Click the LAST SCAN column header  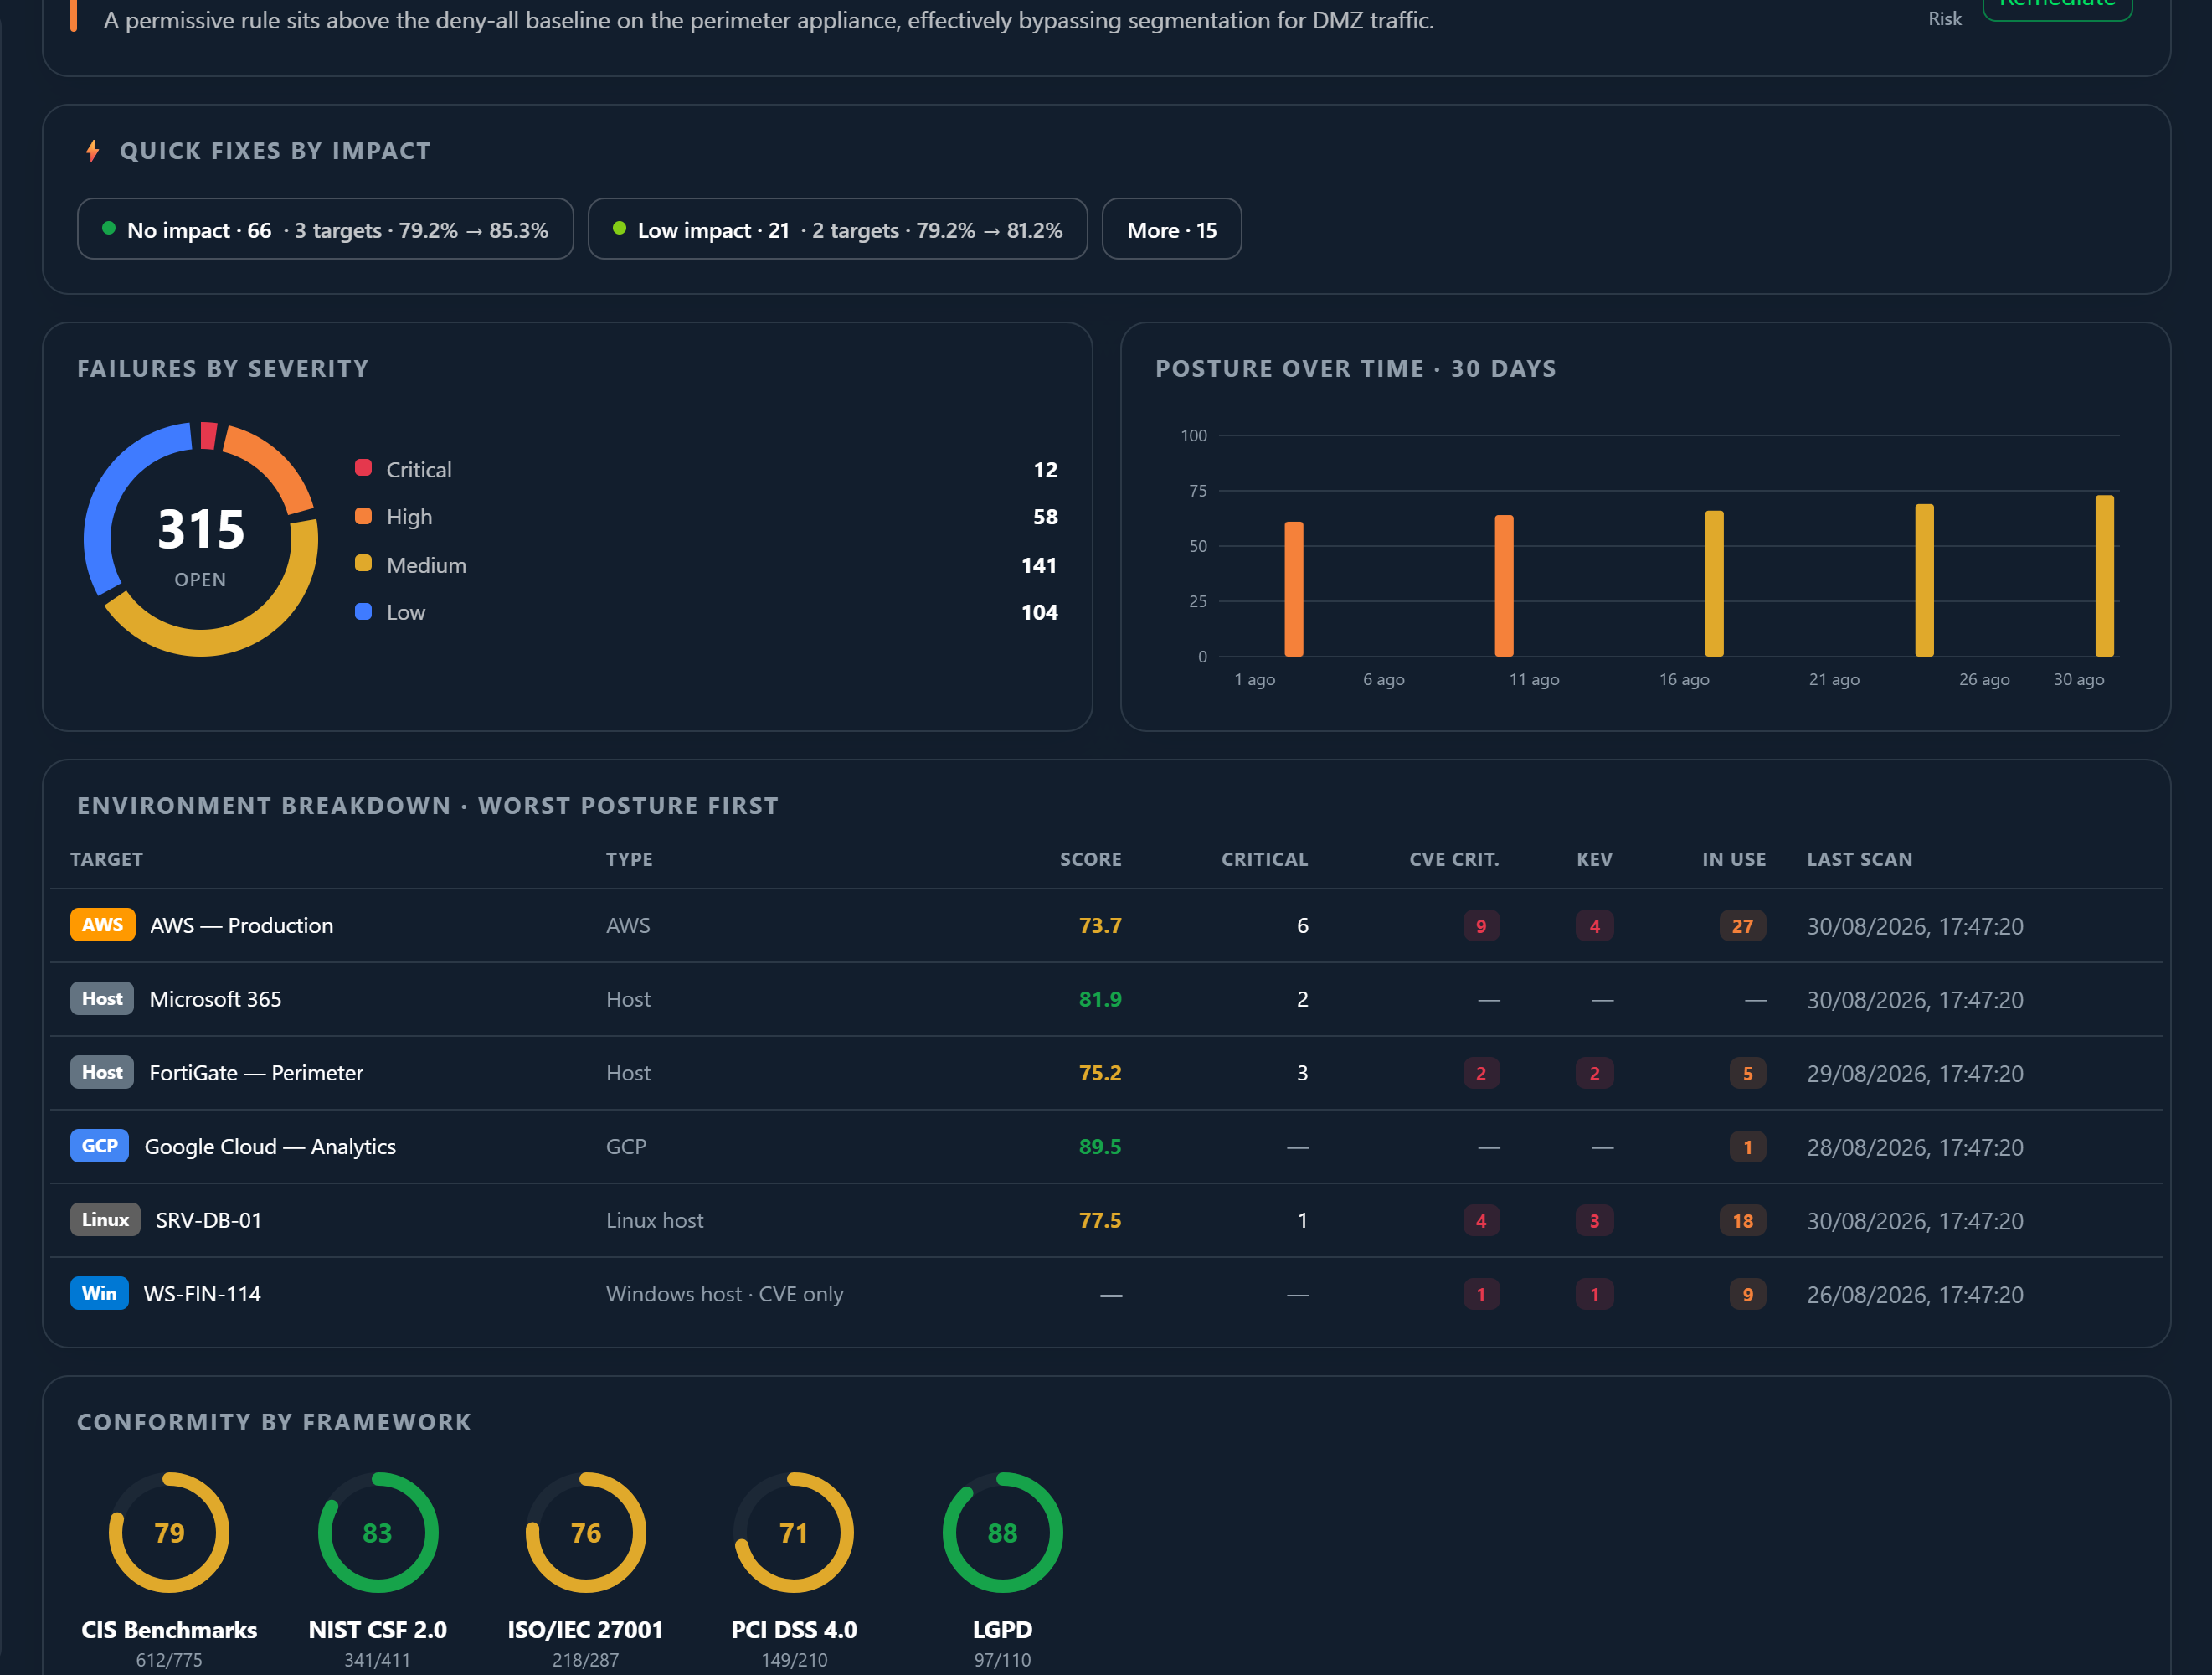pos(1860,859)
